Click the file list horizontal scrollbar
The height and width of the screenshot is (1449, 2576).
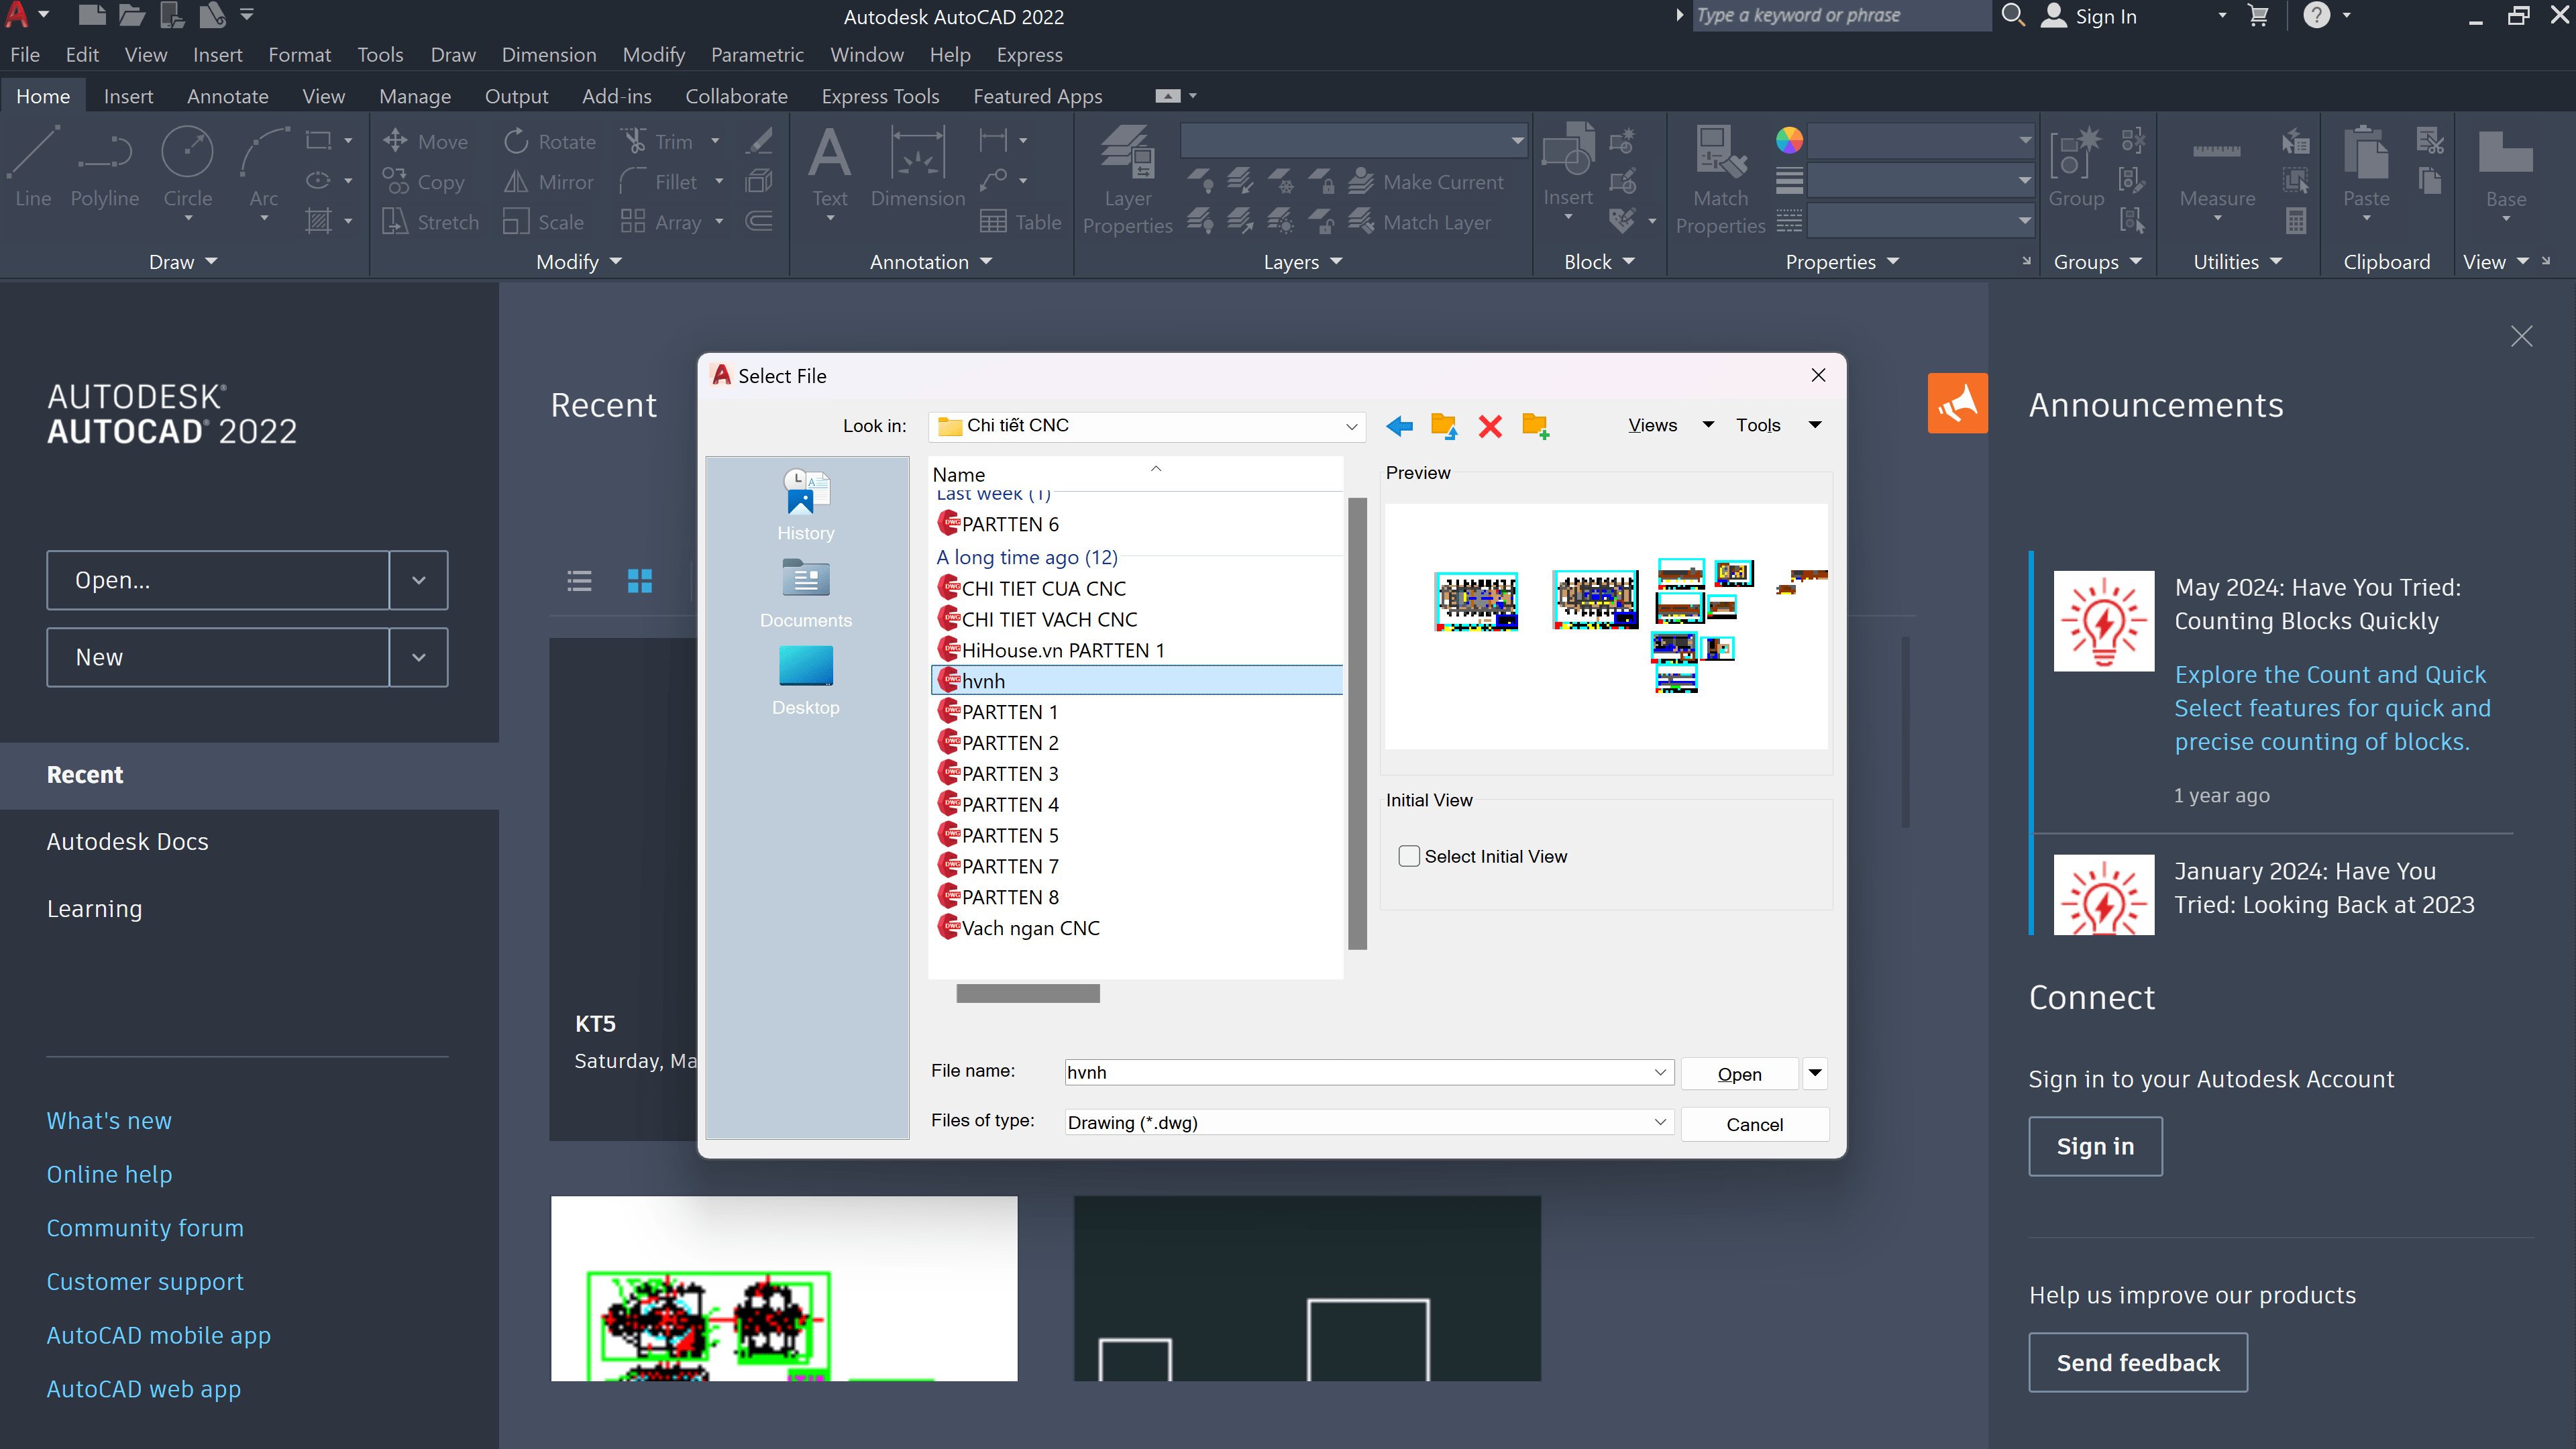[x=1028, y=993]
